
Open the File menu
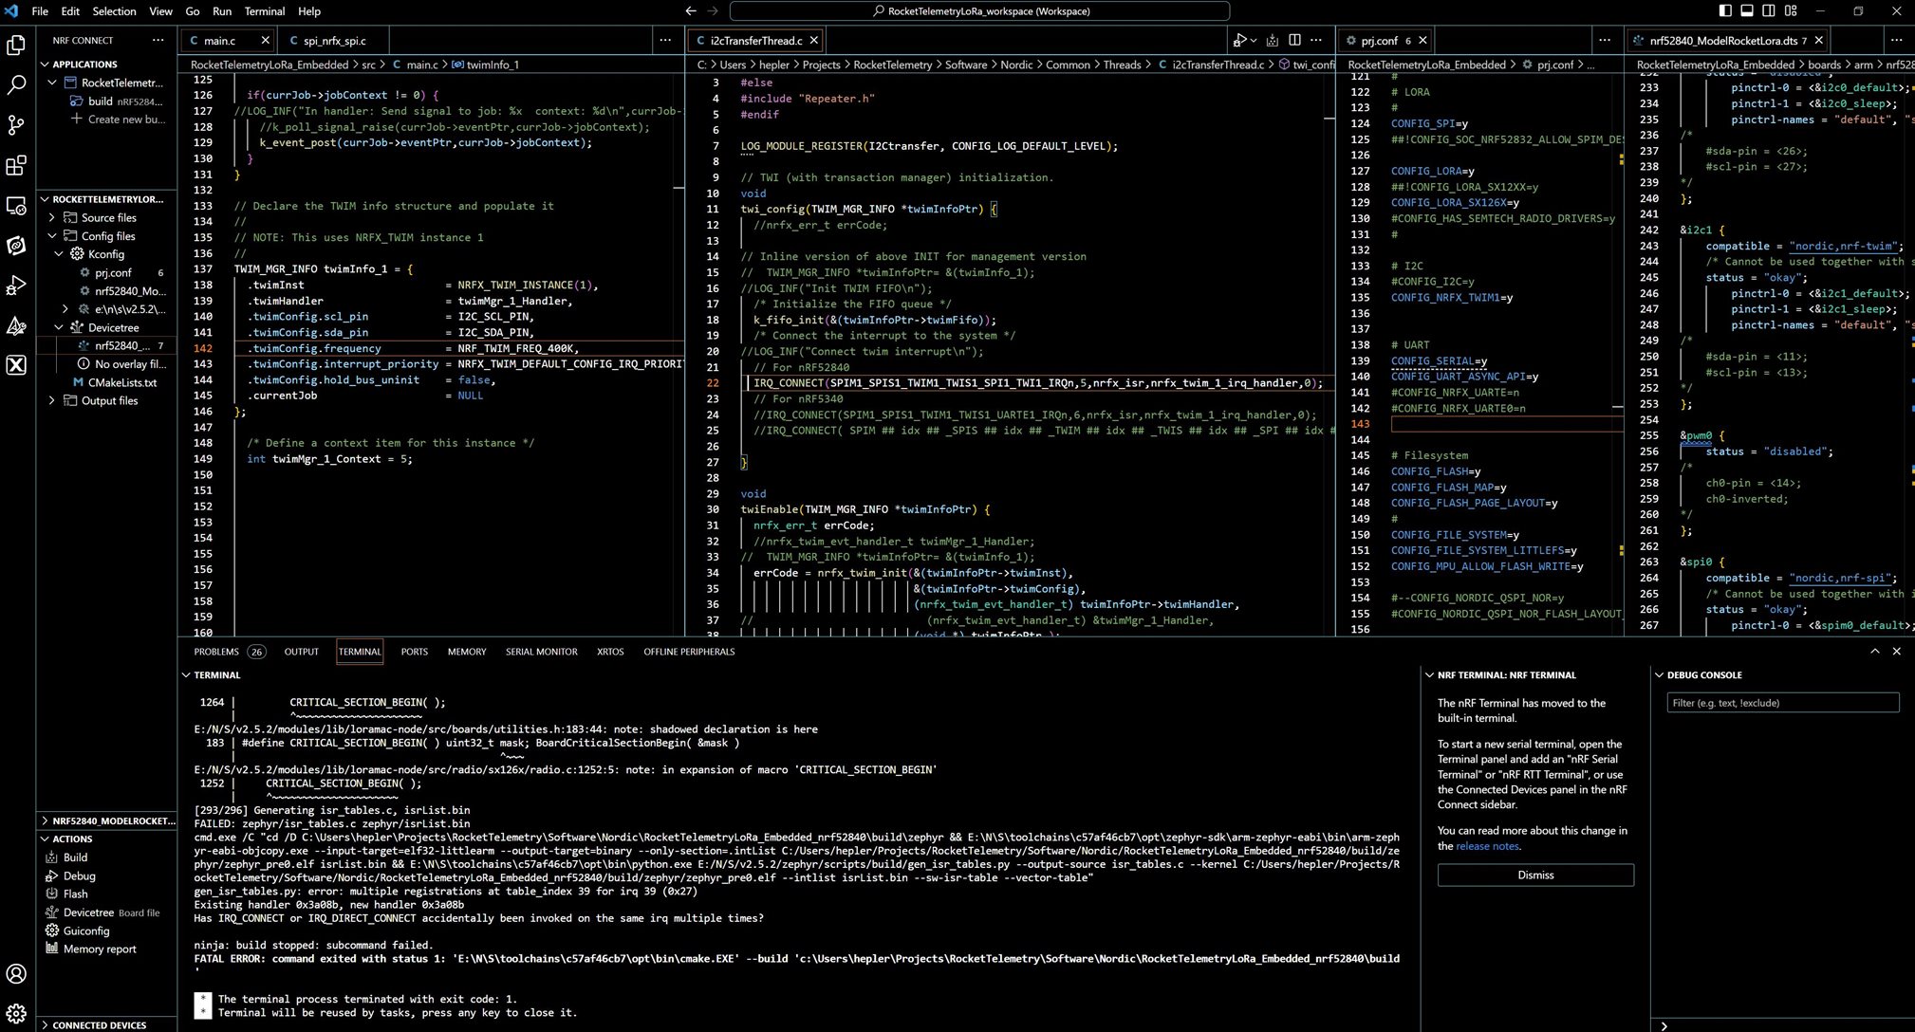[40, 11]
